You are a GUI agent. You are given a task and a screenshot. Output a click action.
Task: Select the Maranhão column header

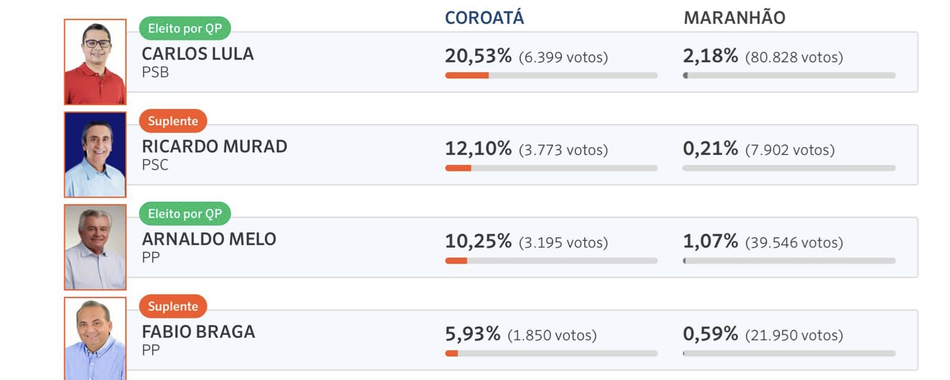pyautogui.click(x=734, y=18)
